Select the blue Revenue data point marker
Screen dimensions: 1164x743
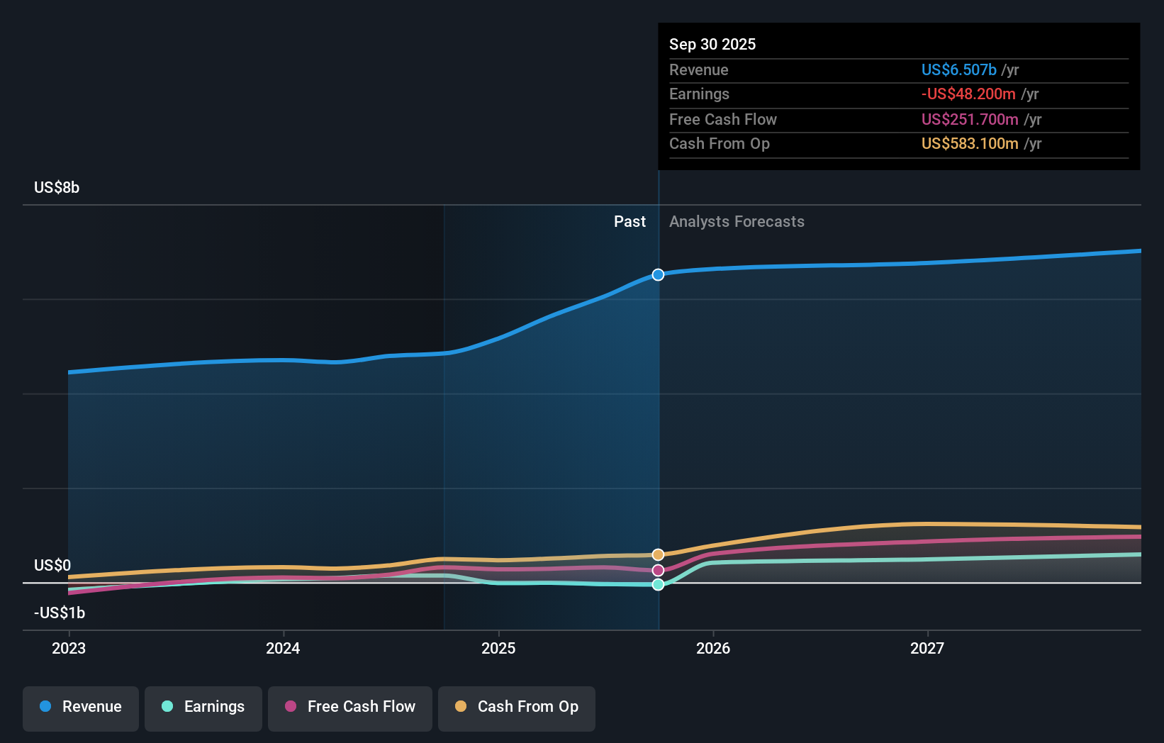[658, 275]
